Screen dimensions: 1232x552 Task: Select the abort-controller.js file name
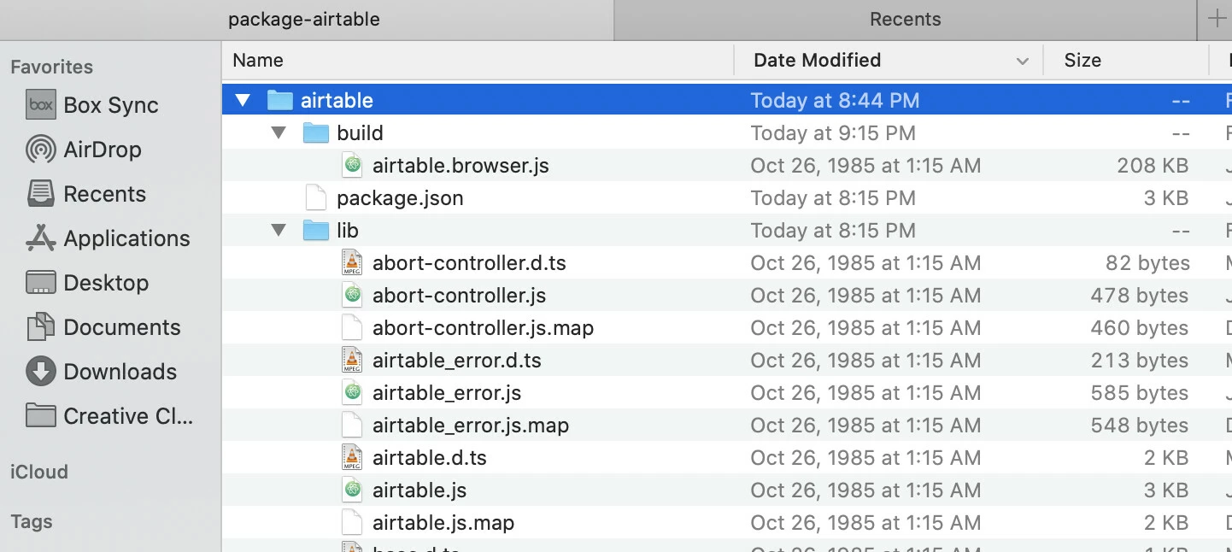pyautogui.click(x=459, y=296)
